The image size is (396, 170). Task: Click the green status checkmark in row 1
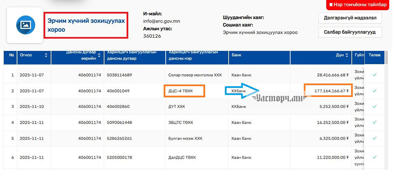[x=374, y=75]
